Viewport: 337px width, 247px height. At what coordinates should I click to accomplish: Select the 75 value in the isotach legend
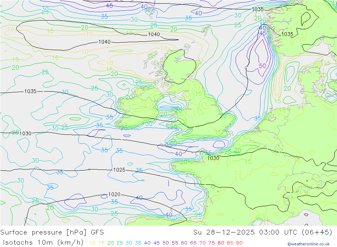[212, 243]
